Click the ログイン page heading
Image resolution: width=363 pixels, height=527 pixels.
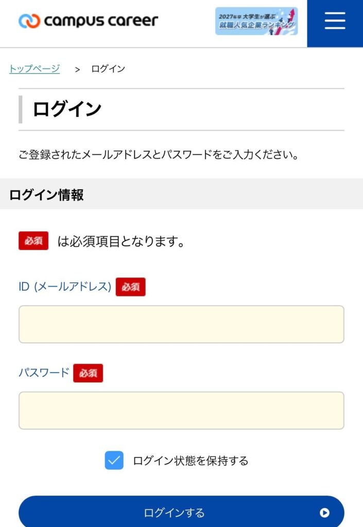click(x=67, y=109)
